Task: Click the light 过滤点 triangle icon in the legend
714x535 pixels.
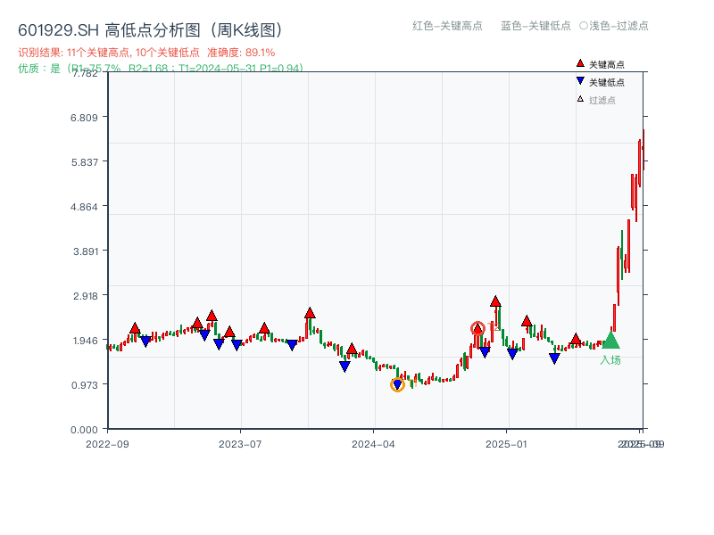Action: 580,100
